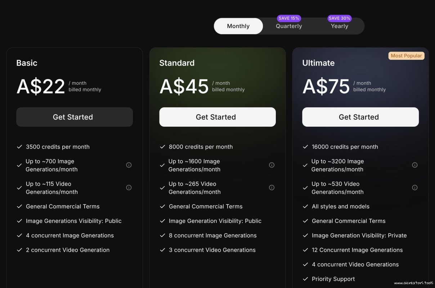Click the checkmark beside Priority Support

point(305,279)
